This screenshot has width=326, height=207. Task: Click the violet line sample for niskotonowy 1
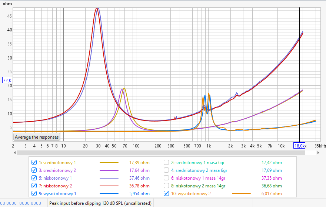(109, 178)
